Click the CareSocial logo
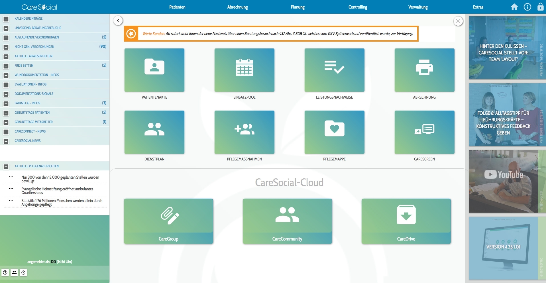 coord(39,7)
